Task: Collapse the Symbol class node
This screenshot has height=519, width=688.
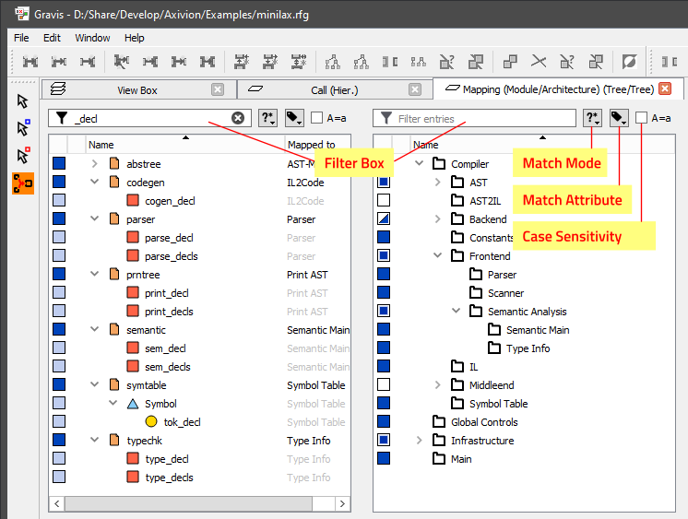Action: click(113, 403)
